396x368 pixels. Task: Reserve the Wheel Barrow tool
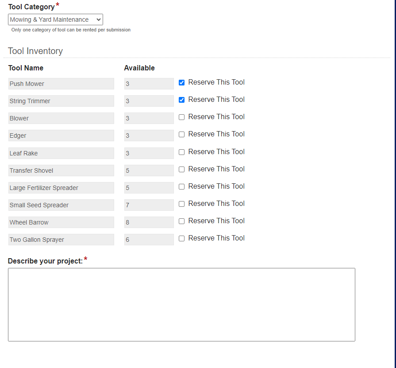181,221
